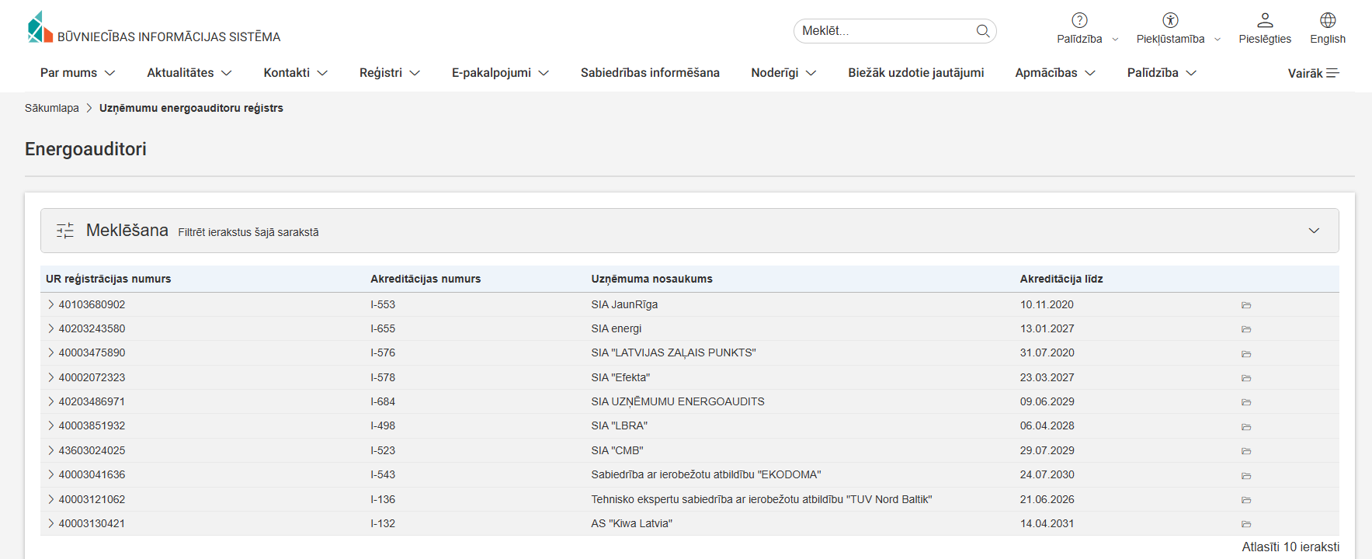Expand row 43603024025 details
This screenshot has height=559, width=1372.
pos(51,450)
